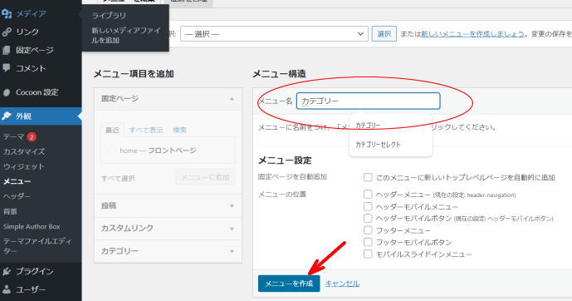Screen dimensions: 572x301
Task: Open テーマファイルエディター submenu item
Action: pyautogui.click(x=37, y=246)
